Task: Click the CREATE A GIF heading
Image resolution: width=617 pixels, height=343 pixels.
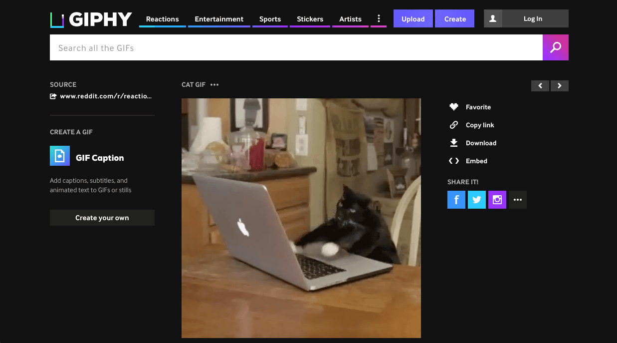Action: click(x=71, y=132)
